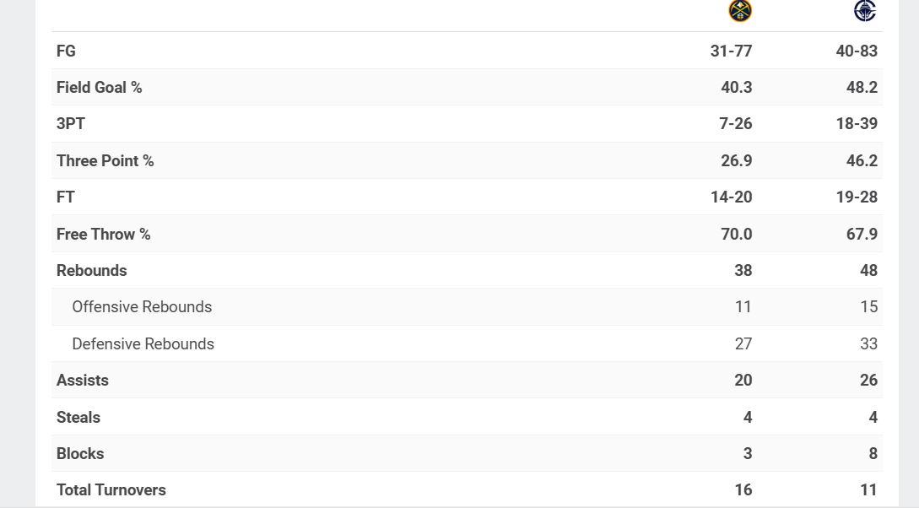Click the Clippers 18-39 3PT value
This screenshot has width=919, height=508.
pos(857,123)
